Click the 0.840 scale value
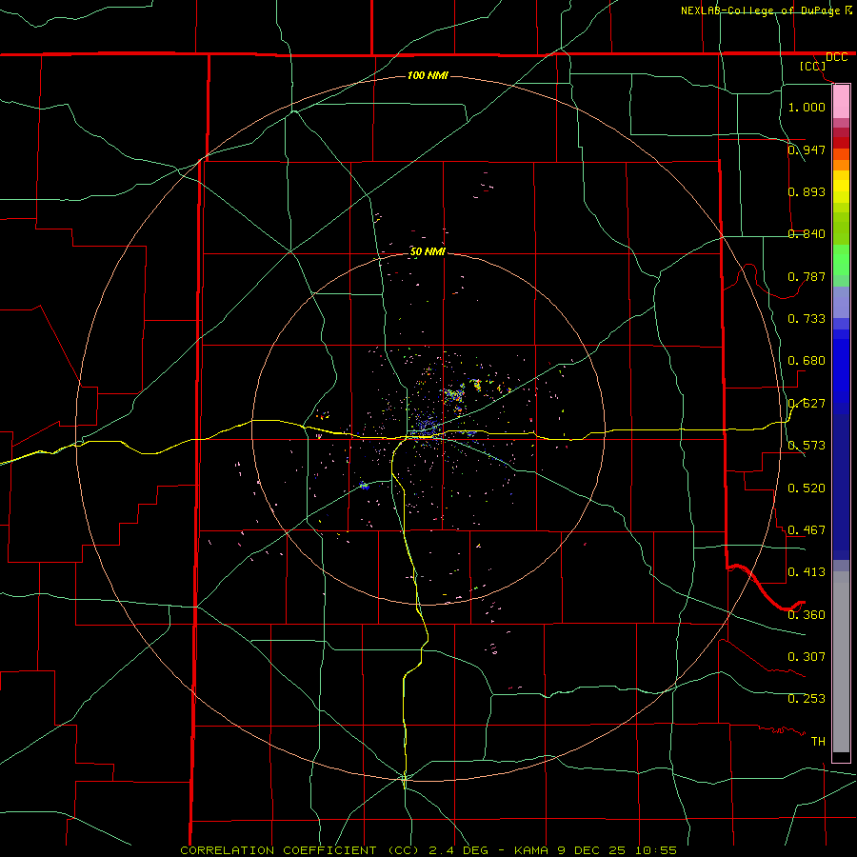857x857 pixels. 807,234
